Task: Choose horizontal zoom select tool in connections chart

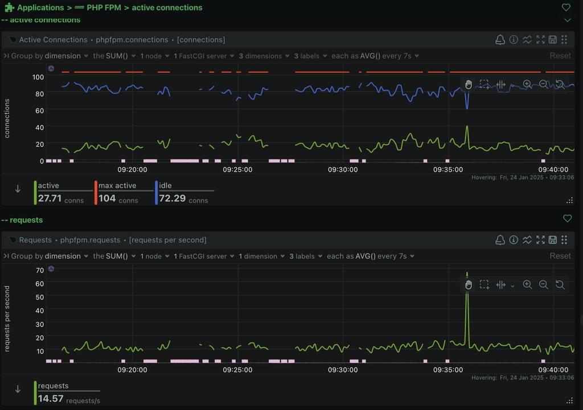Action: pyautogui.click(x=501, y=84)
